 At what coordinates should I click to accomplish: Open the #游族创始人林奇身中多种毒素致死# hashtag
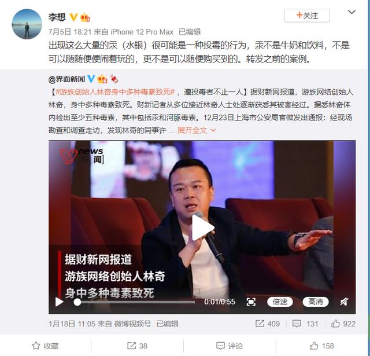point(115,92)
